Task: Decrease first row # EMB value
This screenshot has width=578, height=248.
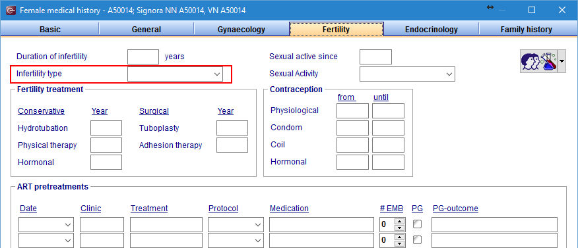Action: coord(399,228)
